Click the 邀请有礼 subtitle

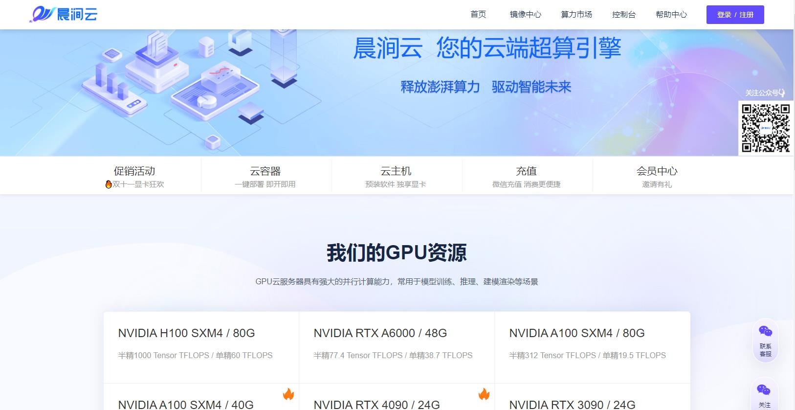coord(657,184)
